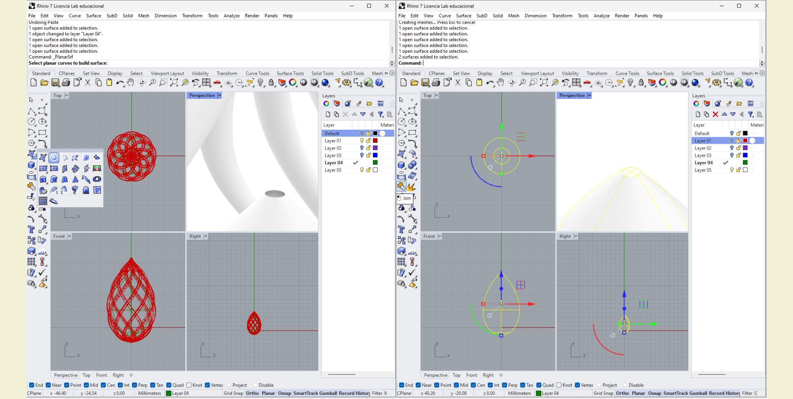Open the Top viewport dropdown in the right window
793x399 pixels.
coord(436,96)
